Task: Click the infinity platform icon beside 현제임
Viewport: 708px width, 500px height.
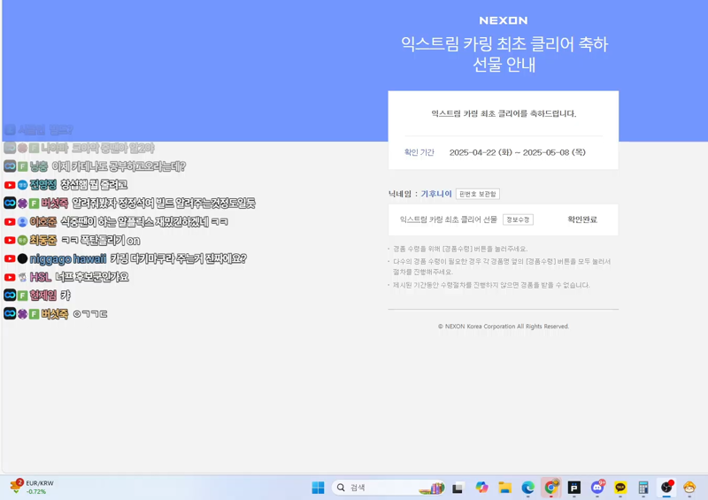Action: [10, 296]
